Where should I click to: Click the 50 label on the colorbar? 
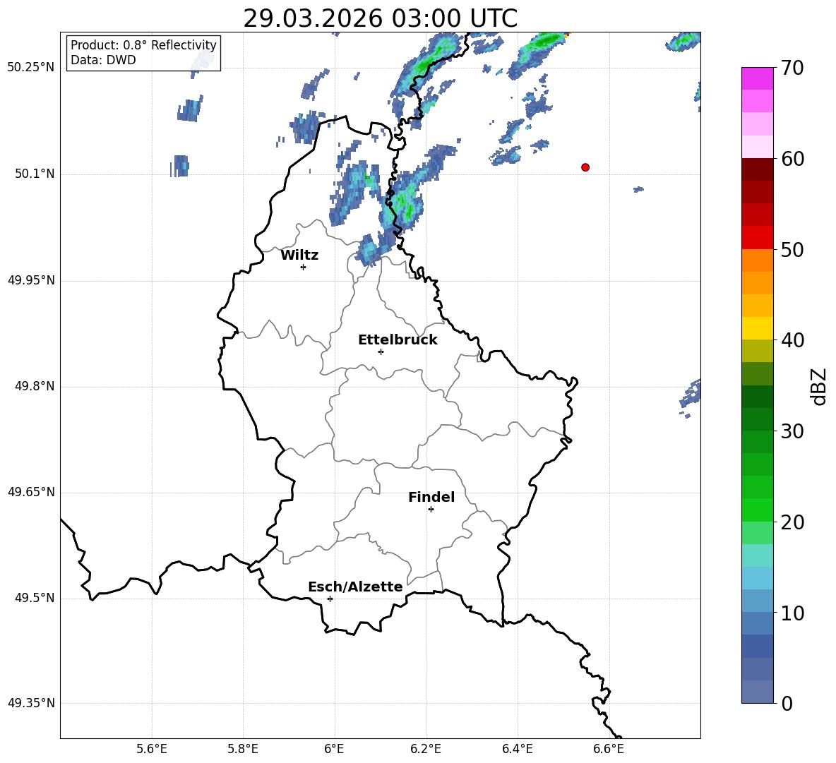point(792,250)
